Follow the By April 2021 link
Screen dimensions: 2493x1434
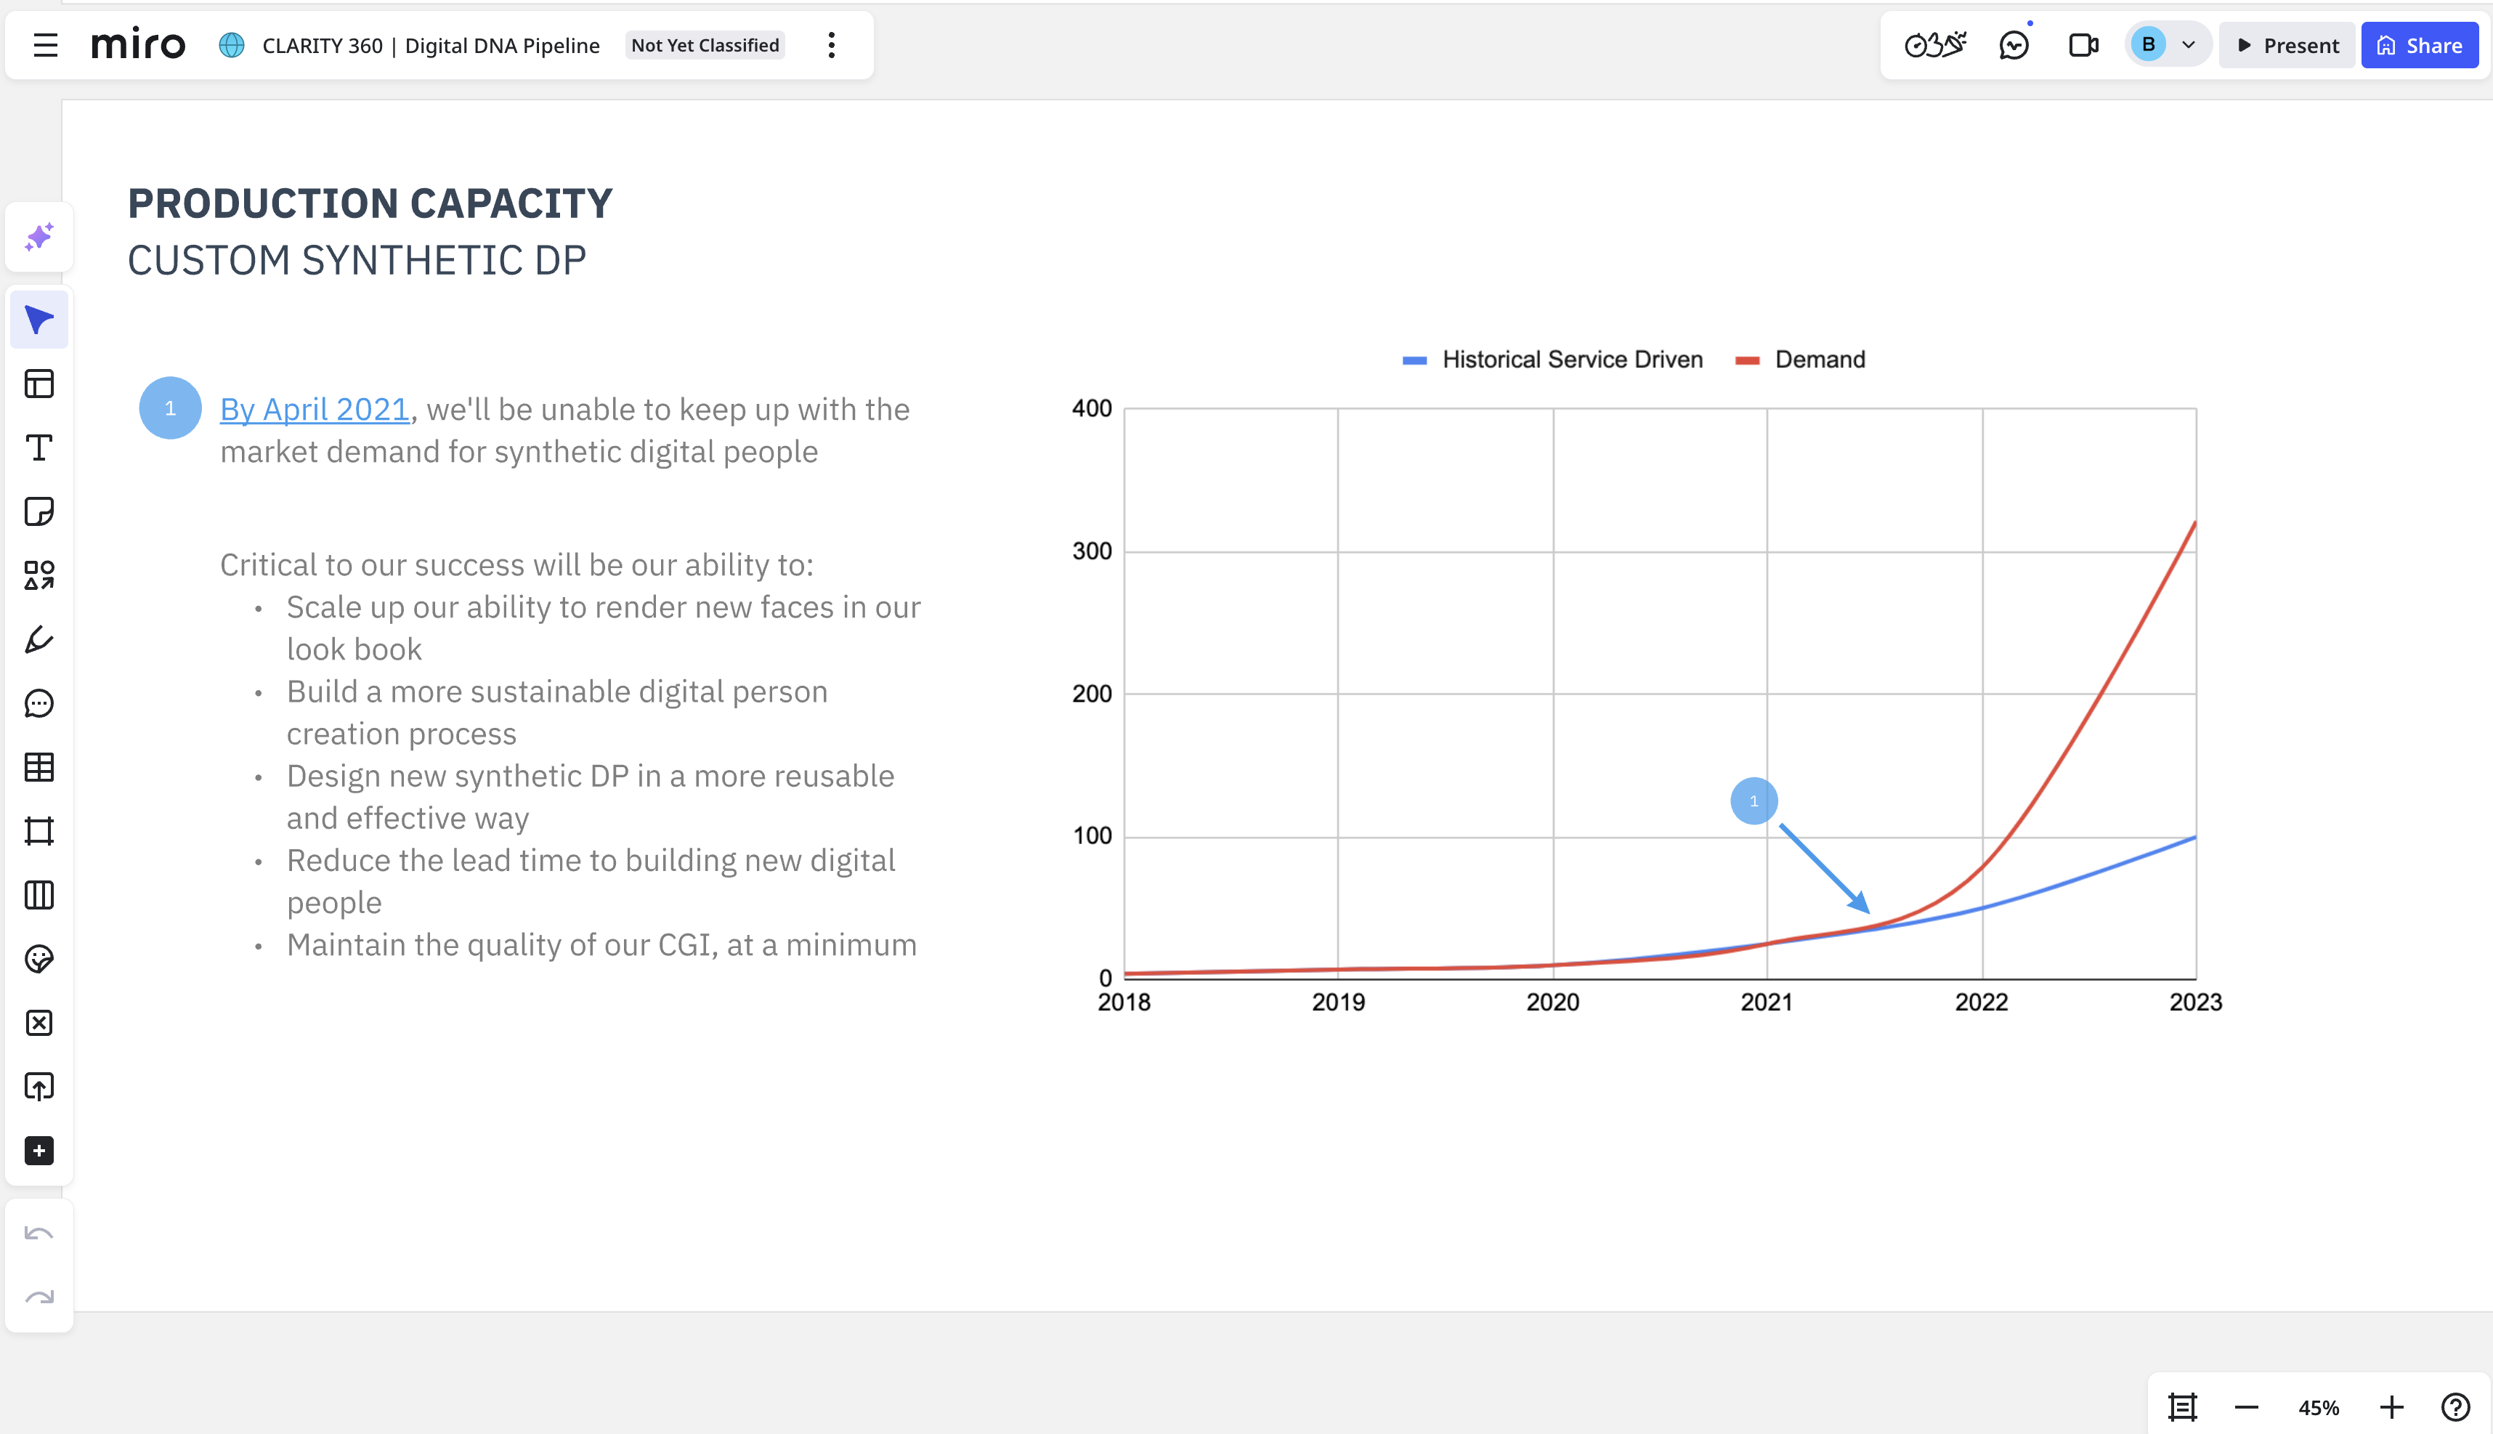314,408
